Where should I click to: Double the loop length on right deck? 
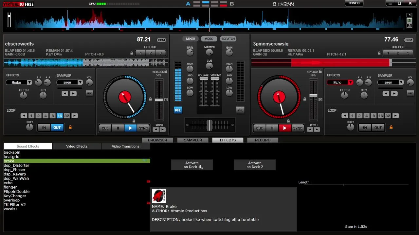tap(395, 116)
